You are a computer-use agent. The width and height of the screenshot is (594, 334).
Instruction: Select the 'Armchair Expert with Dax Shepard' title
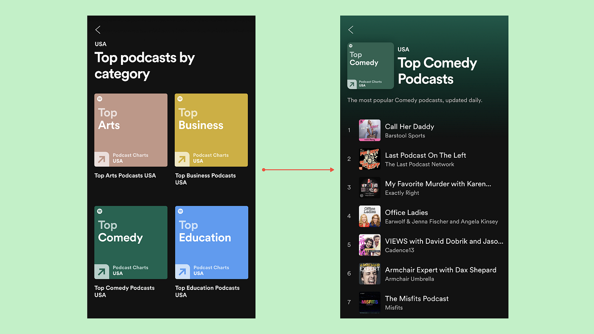[440, 270]
